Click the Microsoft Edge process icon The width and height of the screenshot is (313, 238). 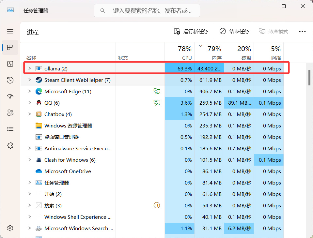pyautogui.click(x=39, y=91)
